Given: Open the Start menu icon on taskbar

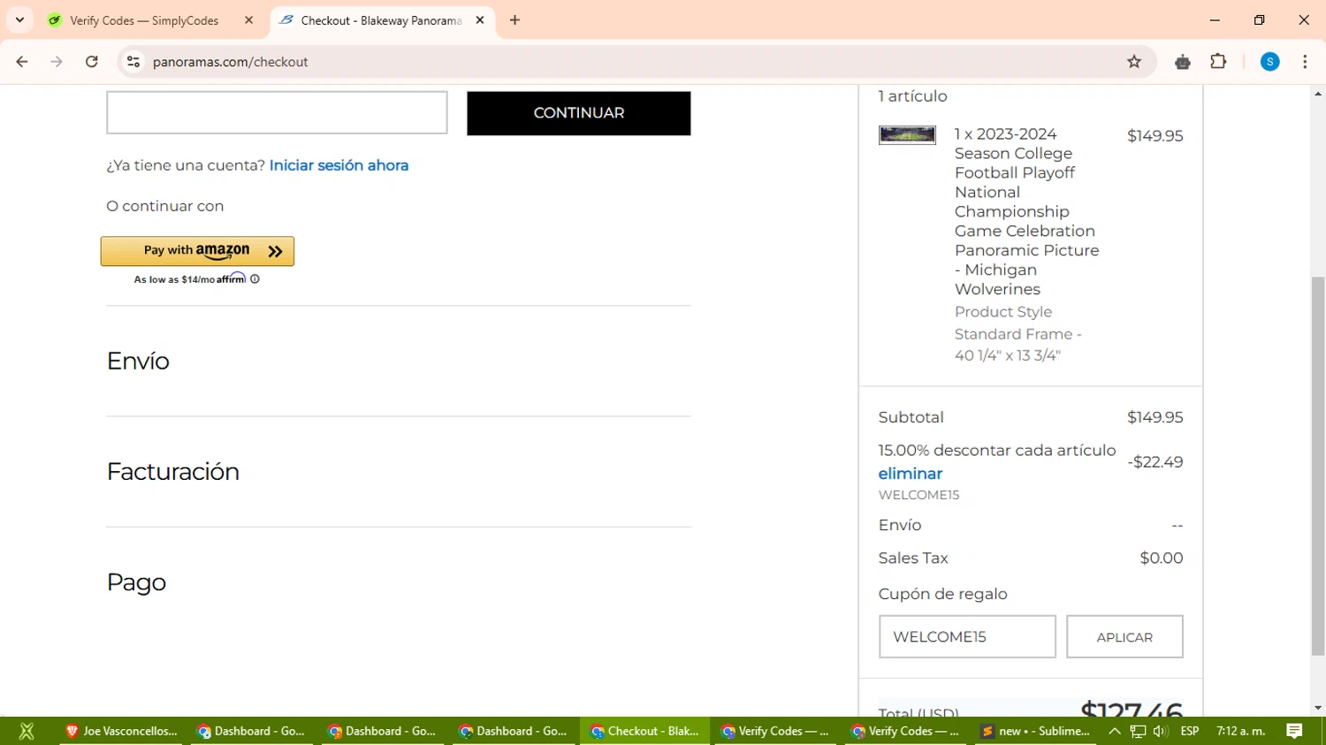Looking at the screenshot, I should [x=27, y=731].
